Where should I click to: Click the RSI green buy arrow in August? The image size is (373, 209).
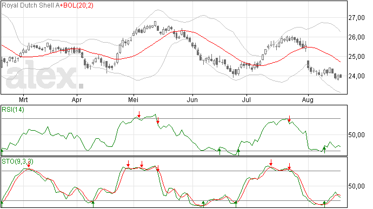pyautogui.click(x=324, y=150)
